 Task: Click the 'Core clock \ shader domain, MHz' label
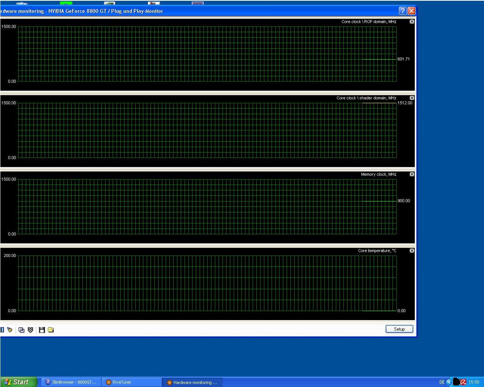[366, 98]
